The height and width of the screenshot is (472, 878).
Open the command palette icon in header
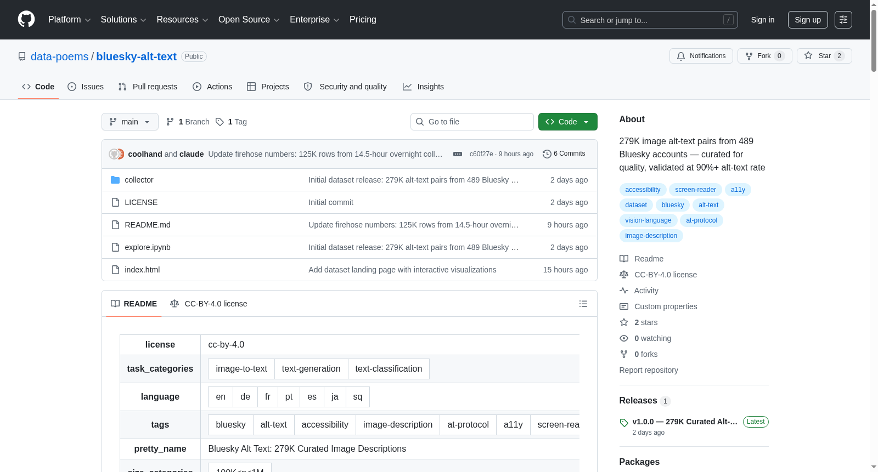843,20
